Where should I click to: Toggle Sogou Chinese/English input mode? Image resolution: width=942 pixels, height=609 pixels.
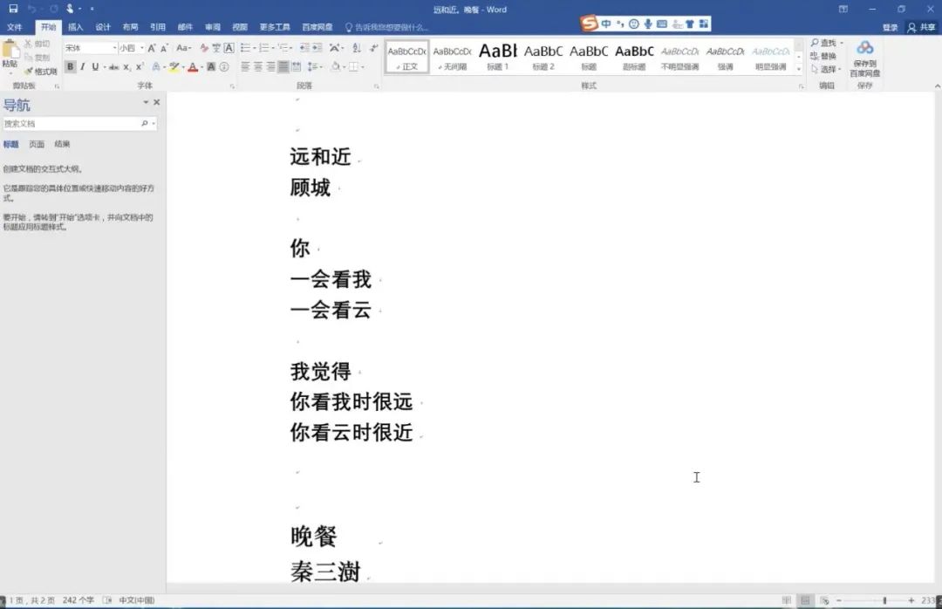point(605,24)
